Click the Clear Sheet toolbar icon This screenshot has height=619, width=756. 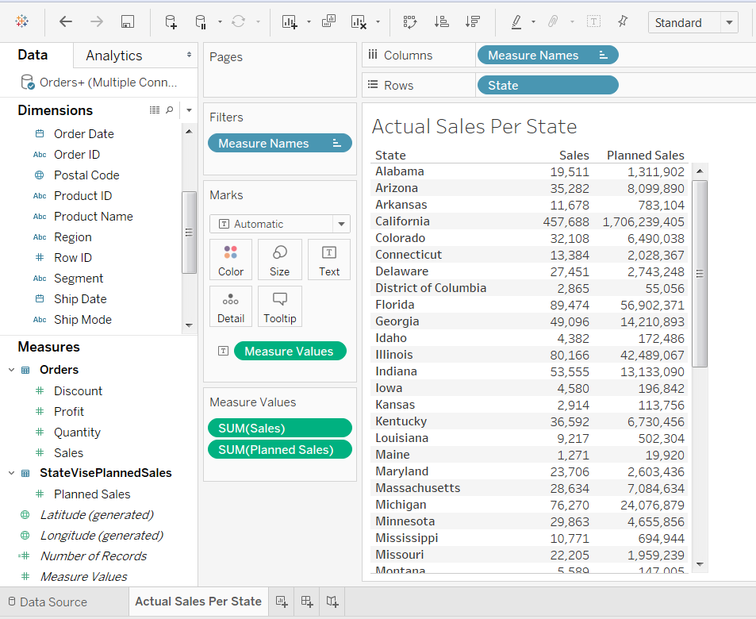pyautogui.click(x=359, y=22)
